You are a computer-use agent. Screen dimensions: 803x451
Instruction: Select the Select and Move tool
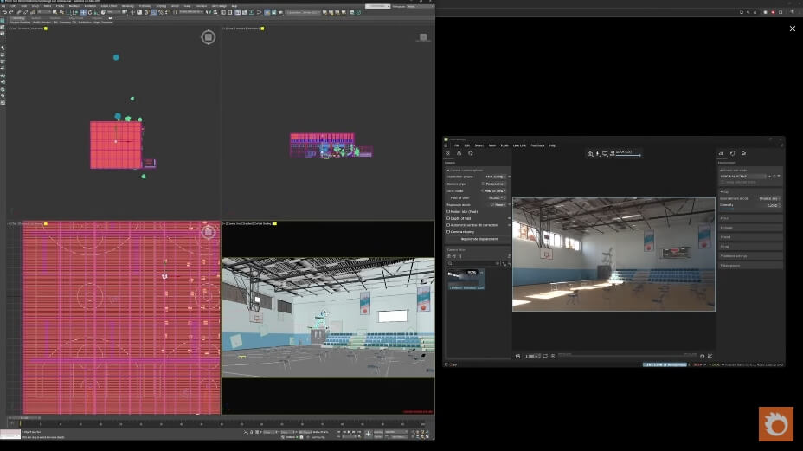click(x=83, y=12)
